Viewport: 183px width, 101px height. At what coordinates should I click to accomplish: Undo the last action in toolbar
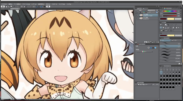coord(14,6)
